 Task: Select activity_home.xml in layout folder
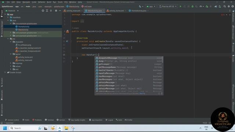(25, 57)
